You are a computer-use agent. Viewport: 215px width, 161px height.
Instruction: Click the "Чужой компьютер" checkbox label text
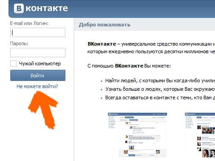[40, 64]
